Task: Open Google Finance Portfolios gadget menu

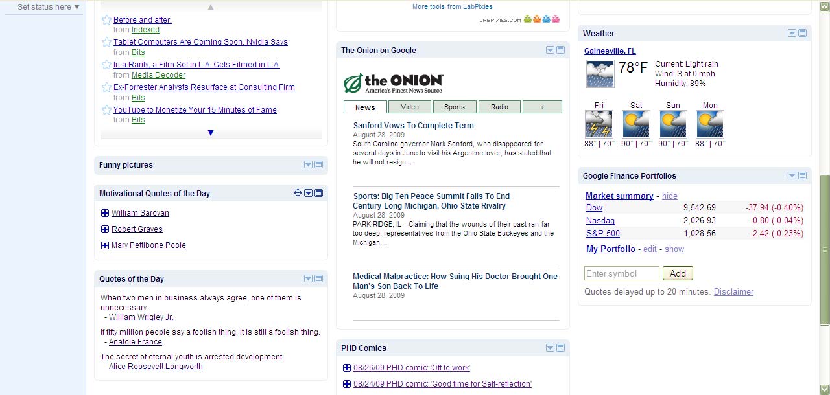Action: pos(792,175)
